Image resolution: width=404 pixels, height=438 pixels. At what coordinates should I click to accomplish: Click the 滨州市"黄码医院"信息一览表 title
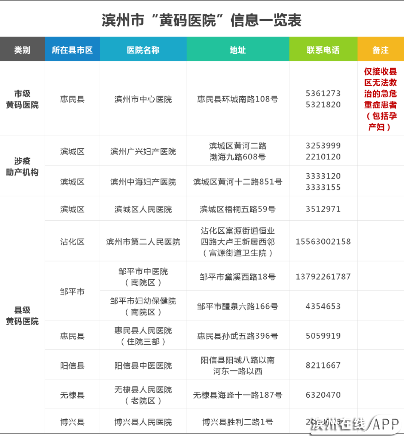[x=202, y=20]
